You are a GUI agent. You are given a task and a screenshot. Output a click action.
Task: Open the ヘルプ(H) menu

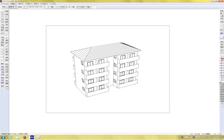[53, 4]
